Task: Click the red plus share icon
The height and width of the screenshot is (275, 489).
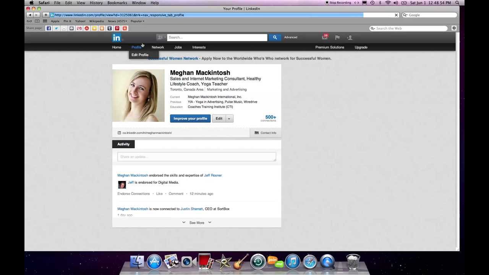Action: pos(125,28)
